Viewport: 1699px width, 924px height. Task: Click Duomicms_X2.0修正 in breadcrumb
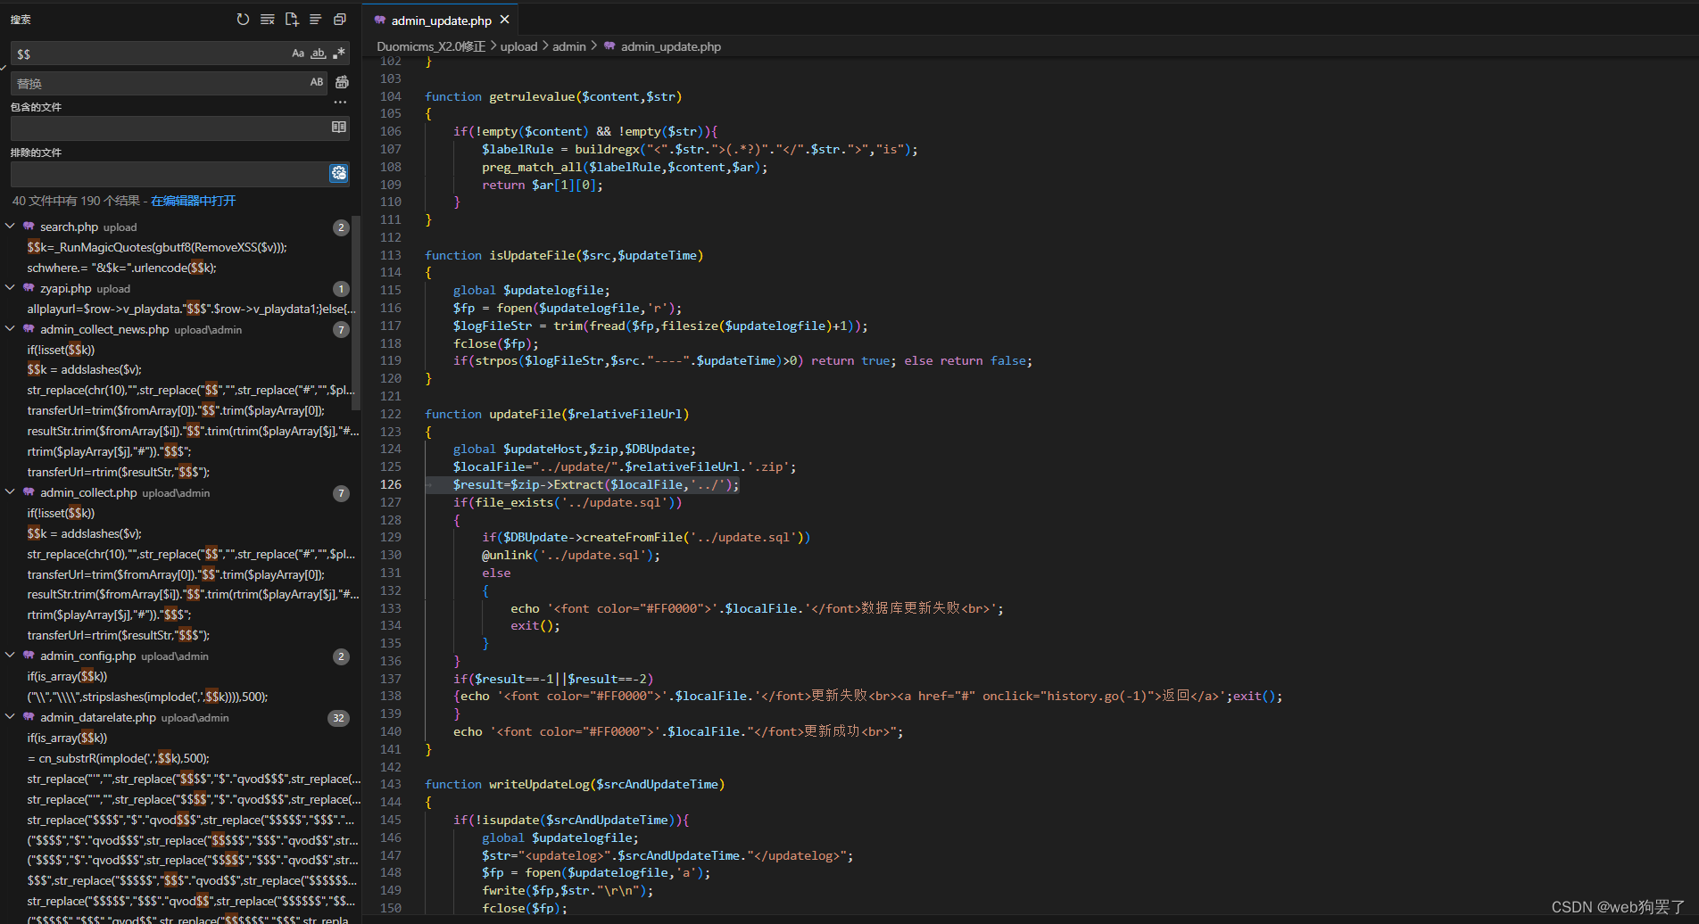(x=431, y=46)
